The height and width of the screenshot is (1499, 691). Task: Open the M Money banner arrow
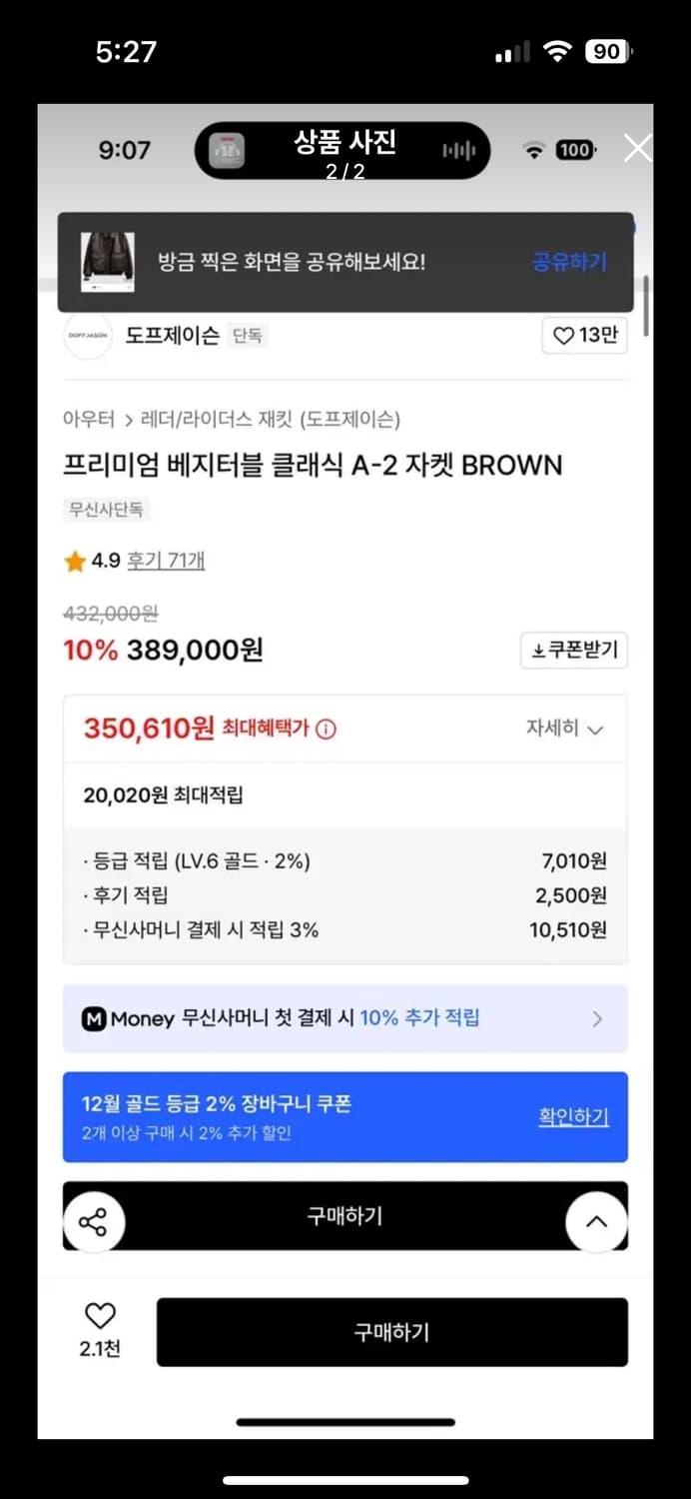597,1018
